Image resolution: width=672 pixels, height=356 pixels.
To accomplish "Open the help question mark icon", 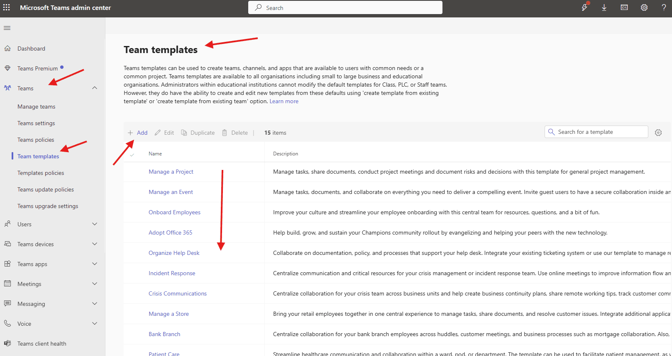I will click(x=664, y=7).
